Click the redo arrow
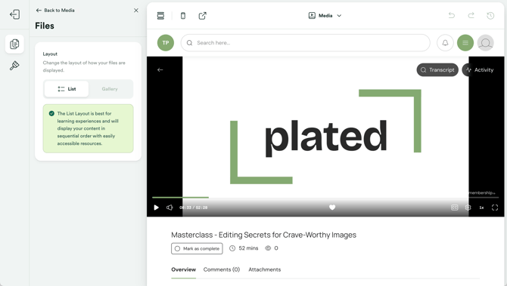The height and width of the screenshot is (286, 507). pyautogui.click(x=471, y=15)
